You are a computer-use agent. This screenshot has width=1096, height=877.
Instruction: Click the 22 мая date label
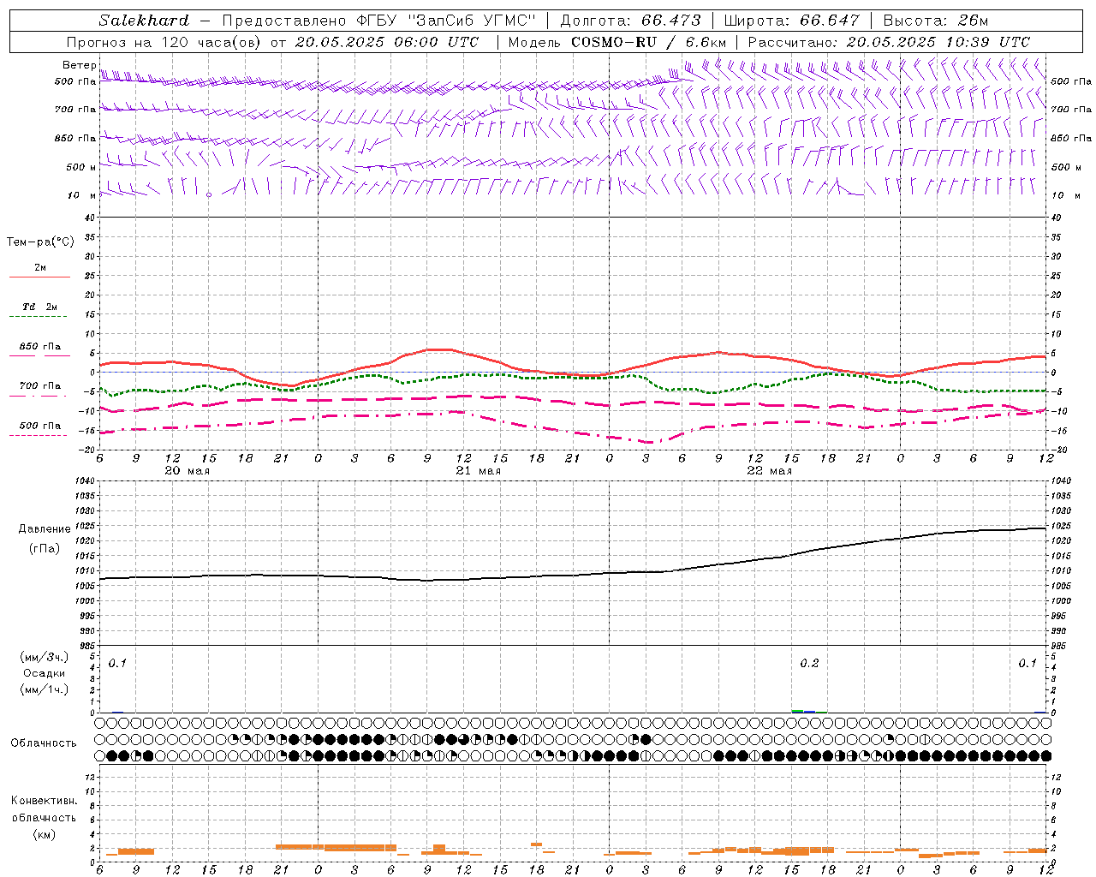click(769, 471)
